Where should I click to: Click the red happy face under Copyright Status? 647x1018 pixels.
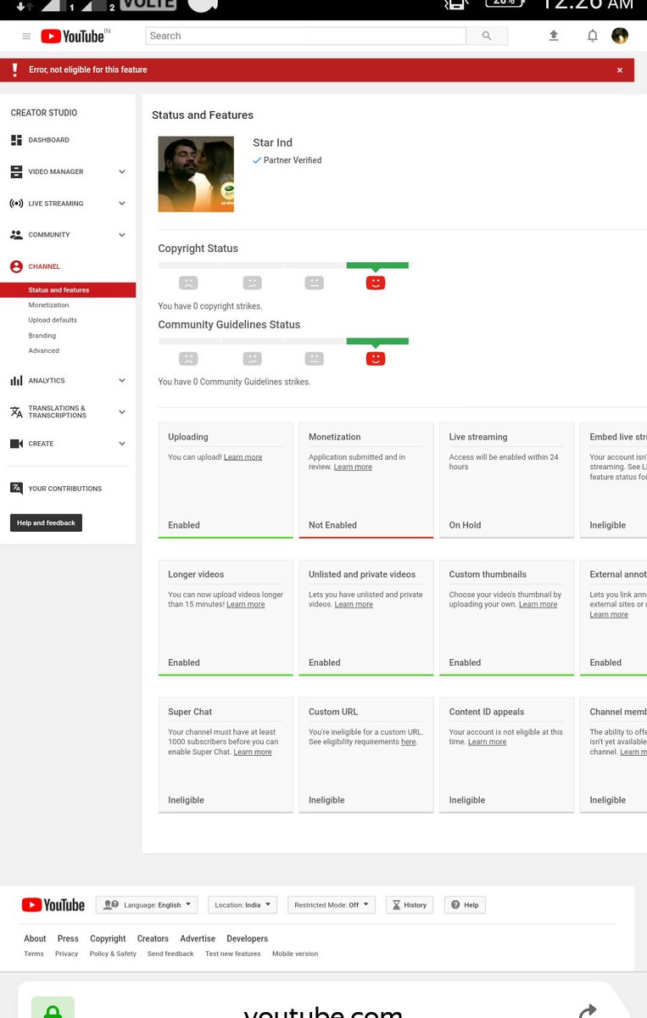tap(376, 282)
